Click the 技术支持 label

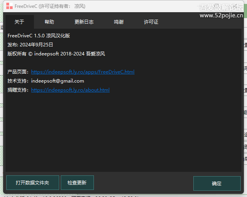[18, 81]
